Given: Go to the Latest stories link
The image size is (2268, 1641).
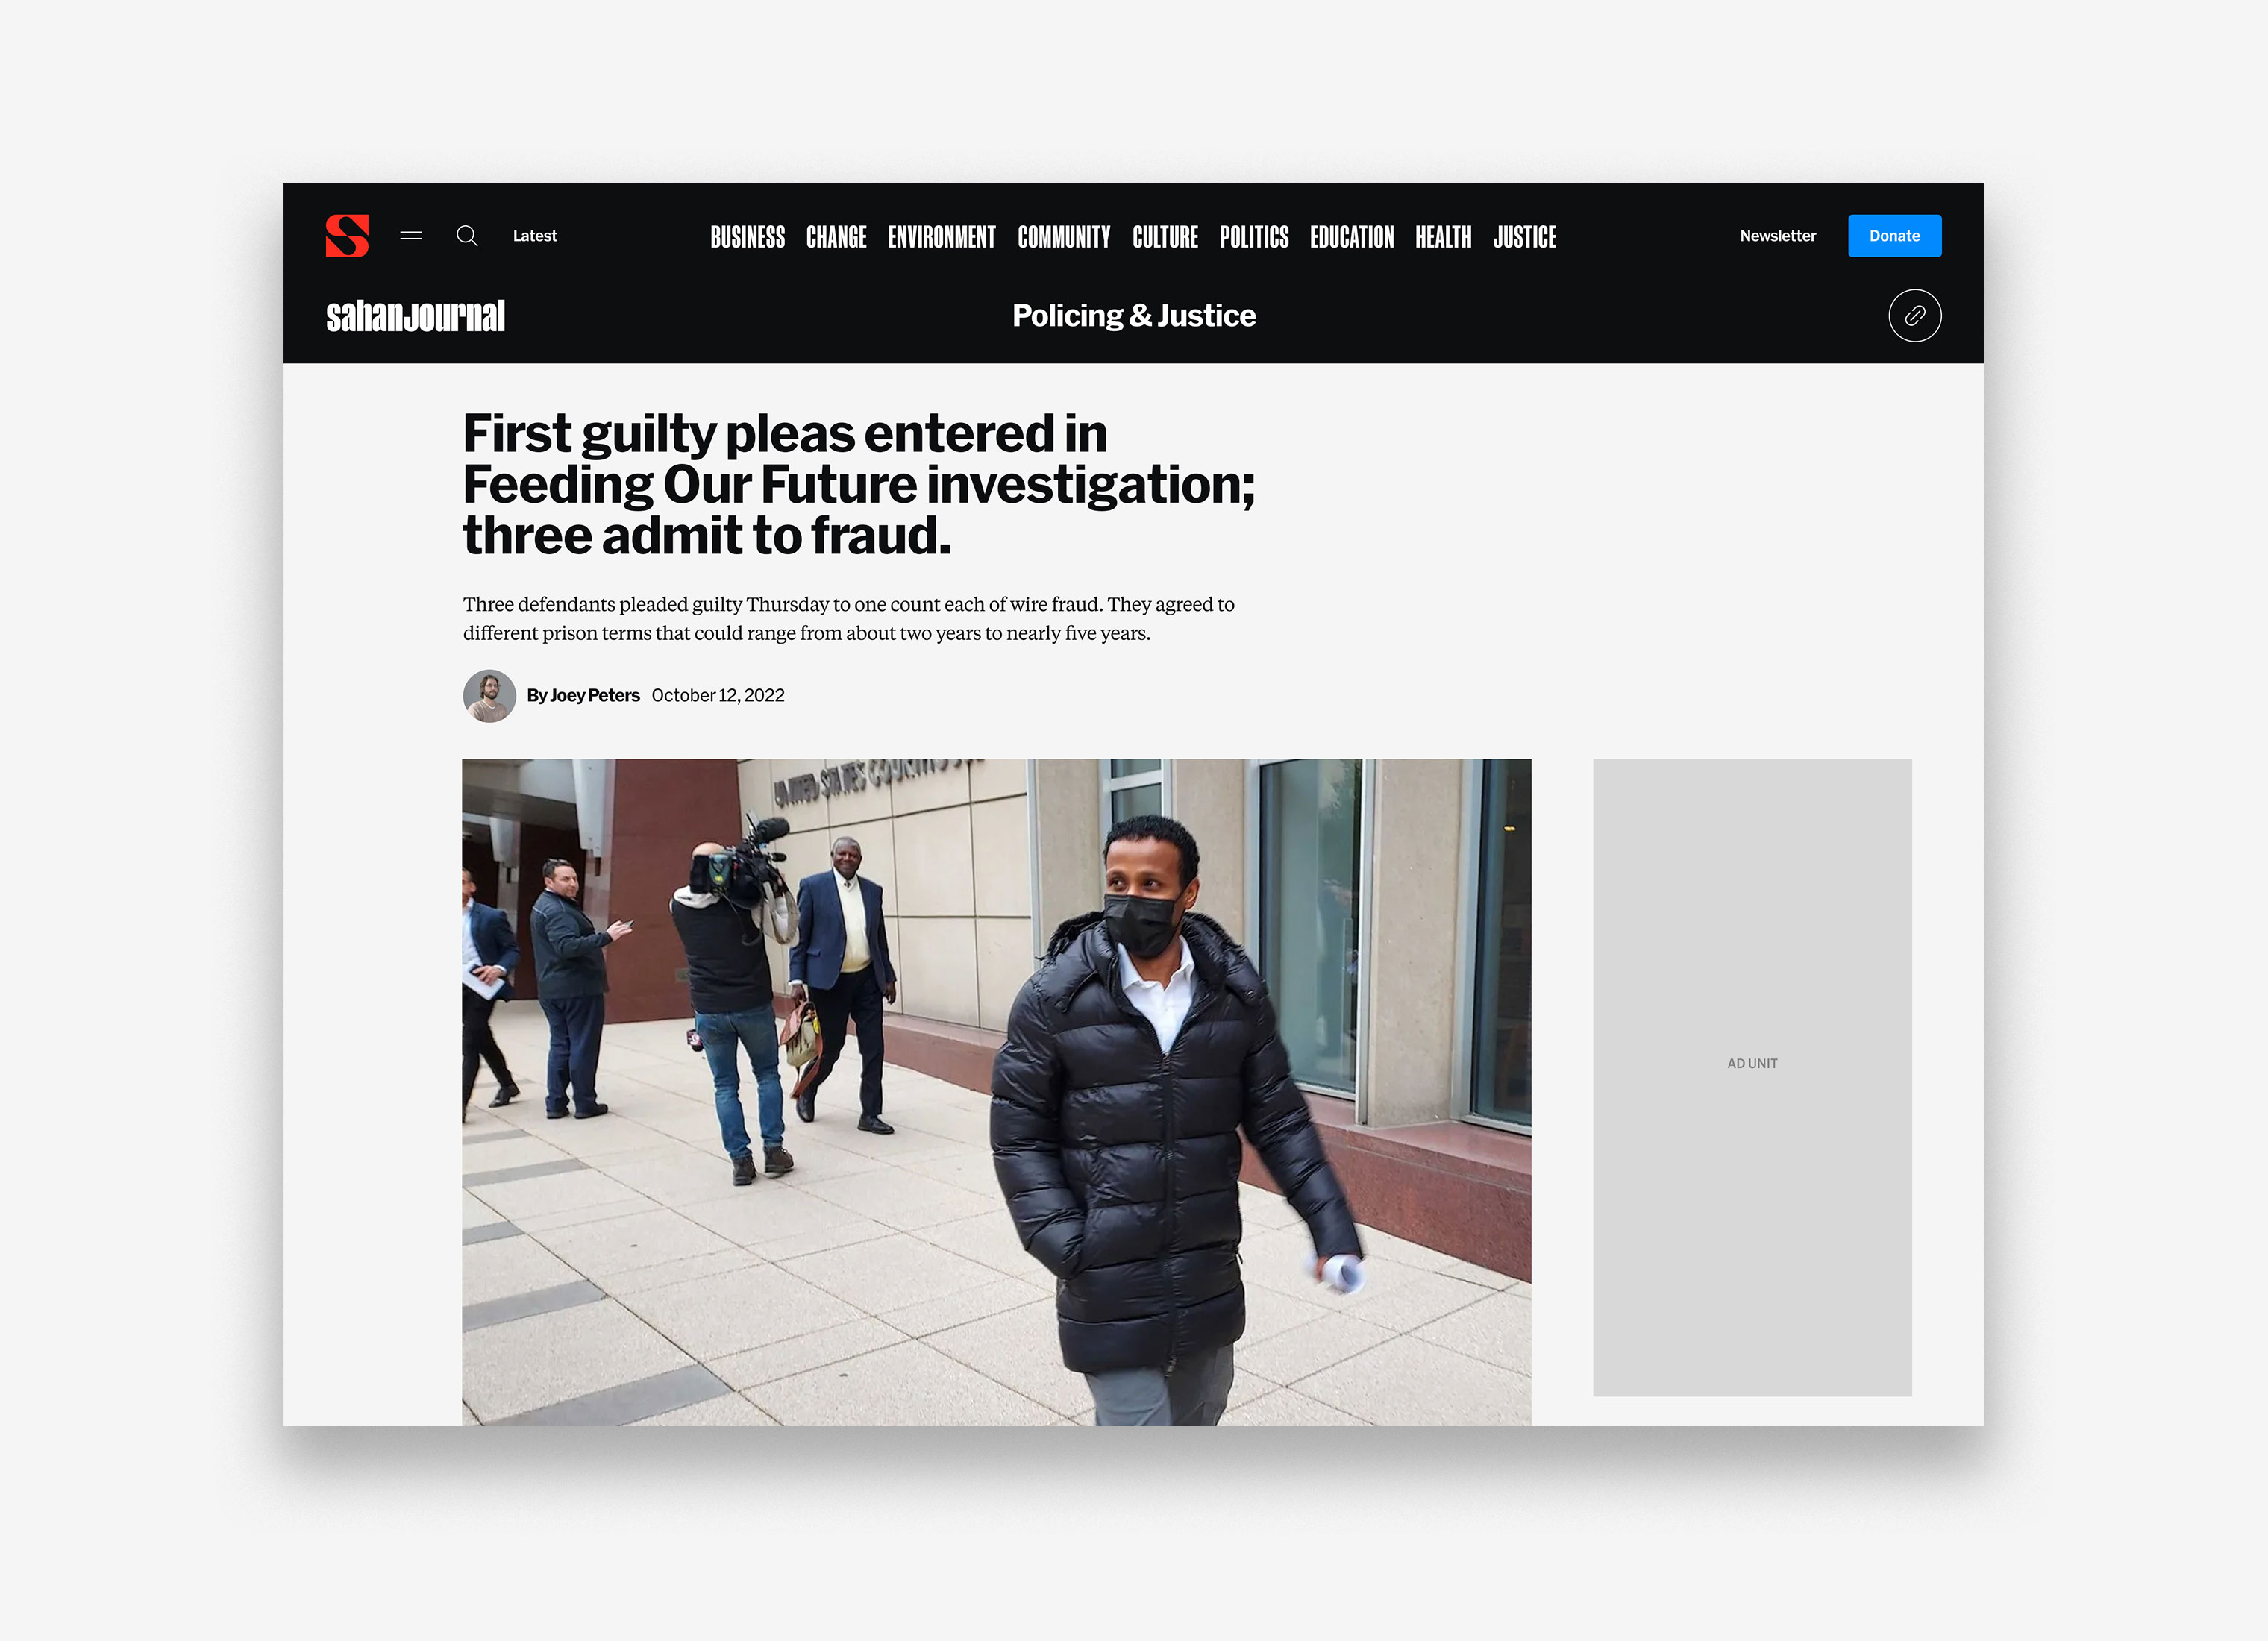Looking at the screenshot, I should 535,236.
